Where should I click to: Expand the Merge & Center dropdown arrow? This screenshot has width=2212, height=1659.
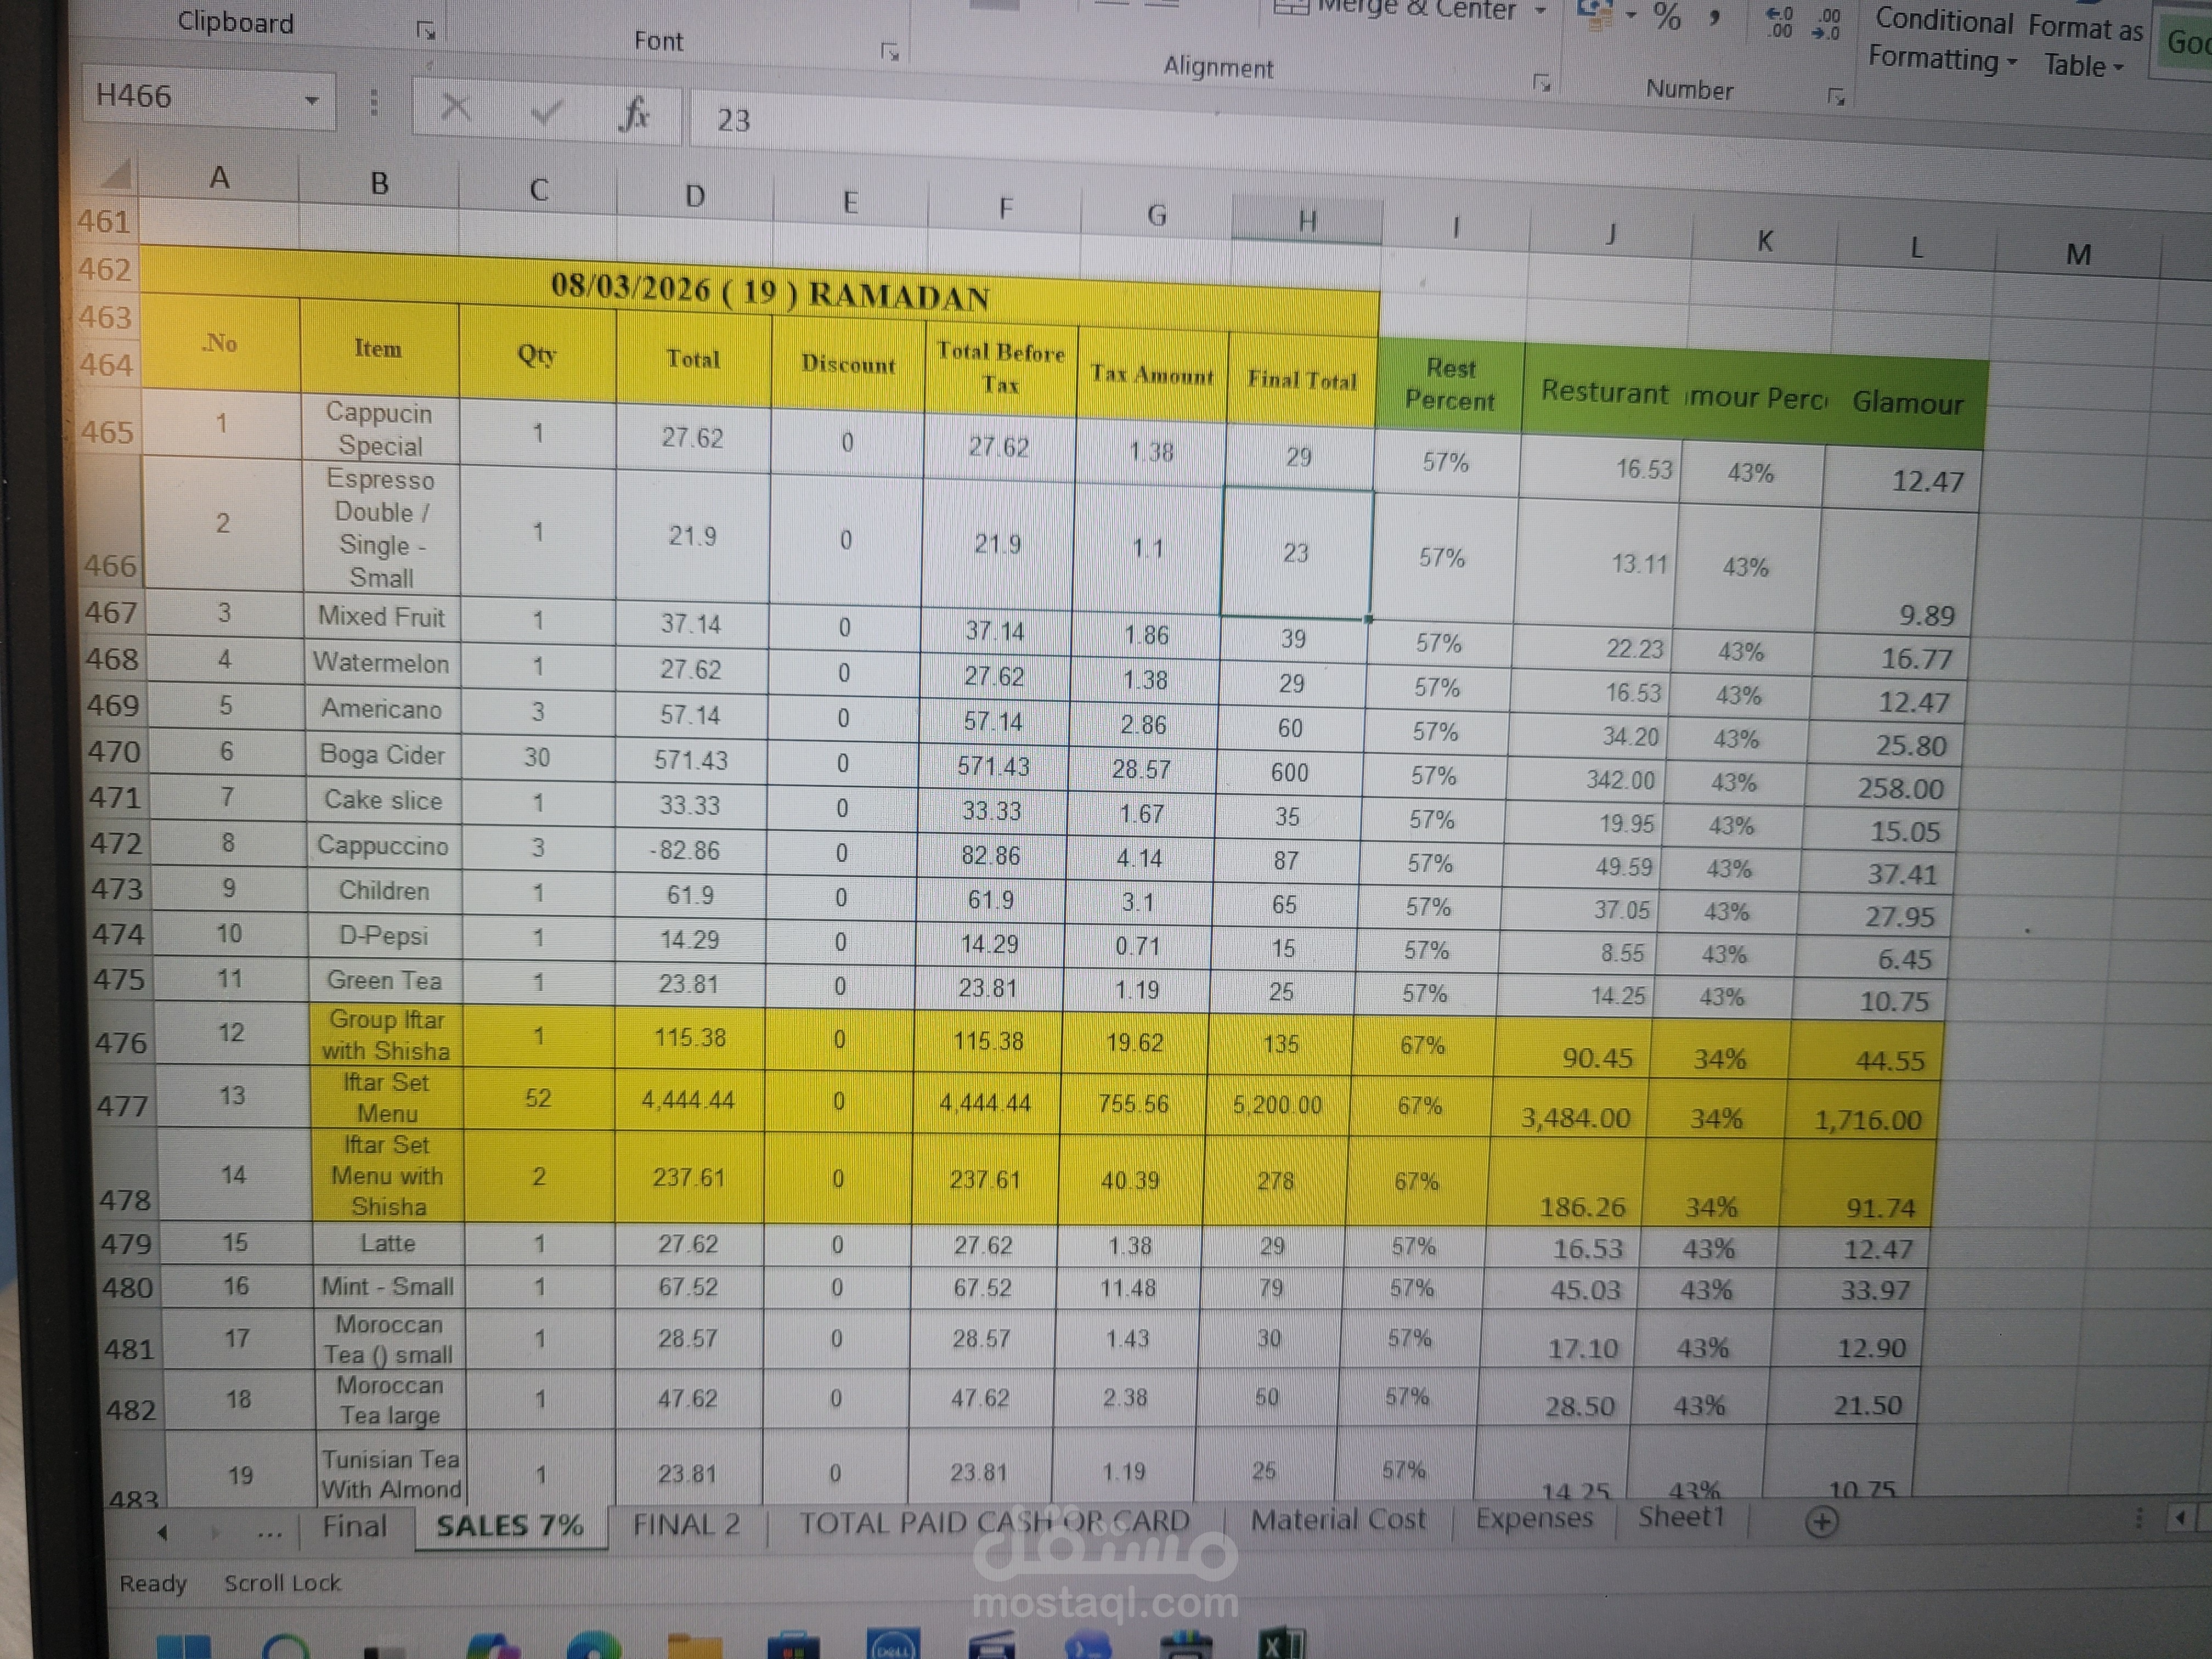click(1541, 10)
